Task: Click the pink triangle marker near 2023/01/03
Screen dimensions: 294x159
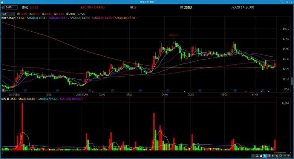Action: point(93,92)
